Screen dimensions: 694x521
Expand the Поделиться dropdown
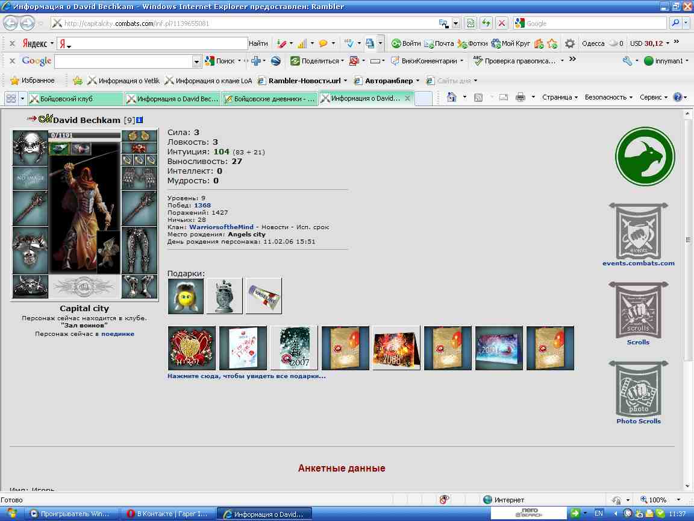coord(343,61)
